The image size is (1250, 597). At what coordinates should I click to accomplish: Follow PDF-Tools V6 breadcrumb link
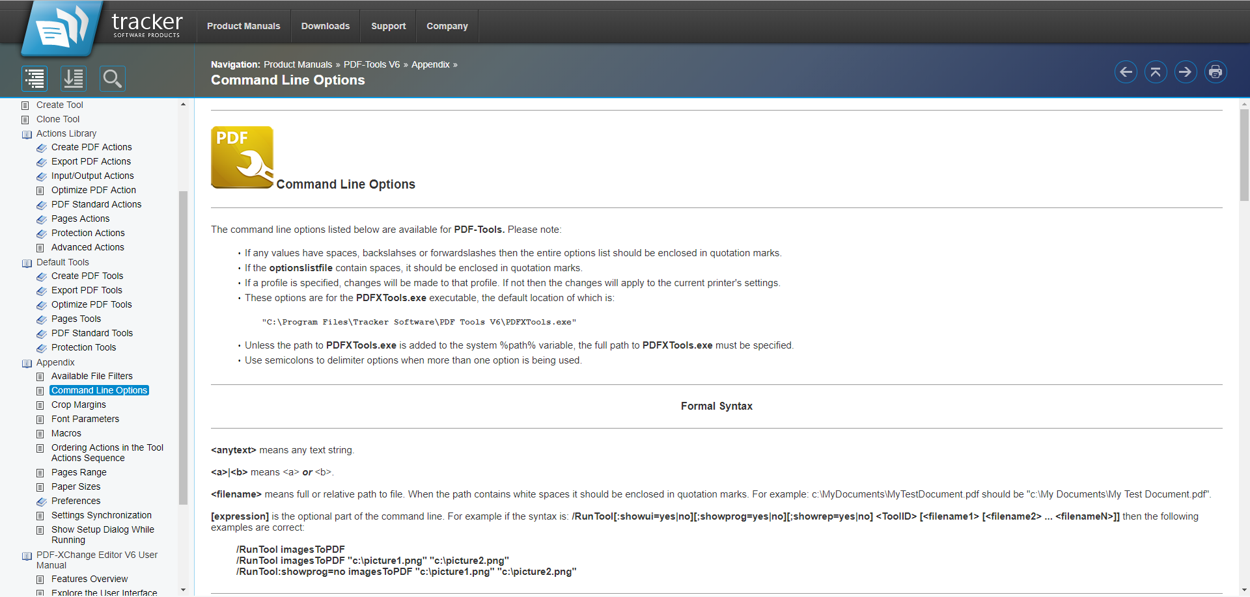[372, 64]
